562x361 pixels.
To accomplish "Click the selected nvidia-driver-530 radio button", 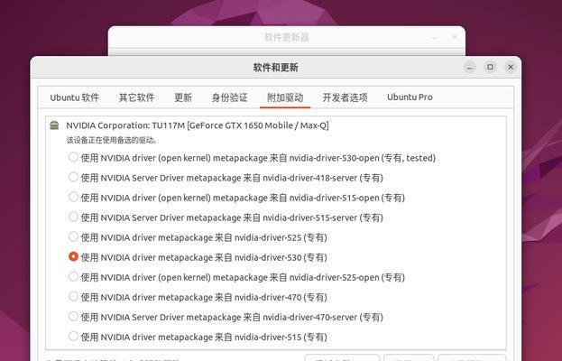I will click(73, 256).
